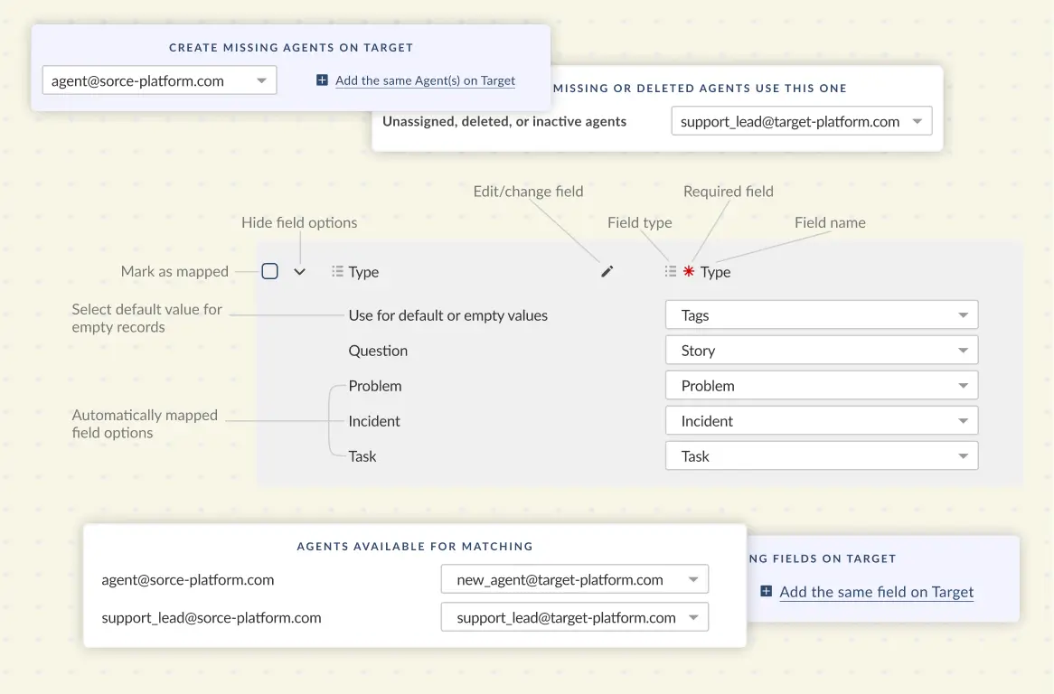Expand the Story dropdown for Question
The width and height of the screenshot is (1054, 694).
tap(822, 351)
